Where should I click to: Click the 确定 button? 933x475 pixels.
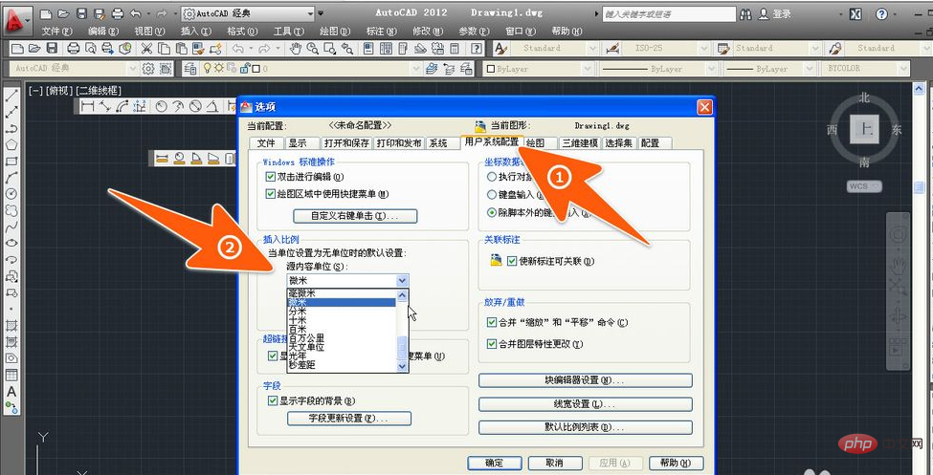[495, 464]
